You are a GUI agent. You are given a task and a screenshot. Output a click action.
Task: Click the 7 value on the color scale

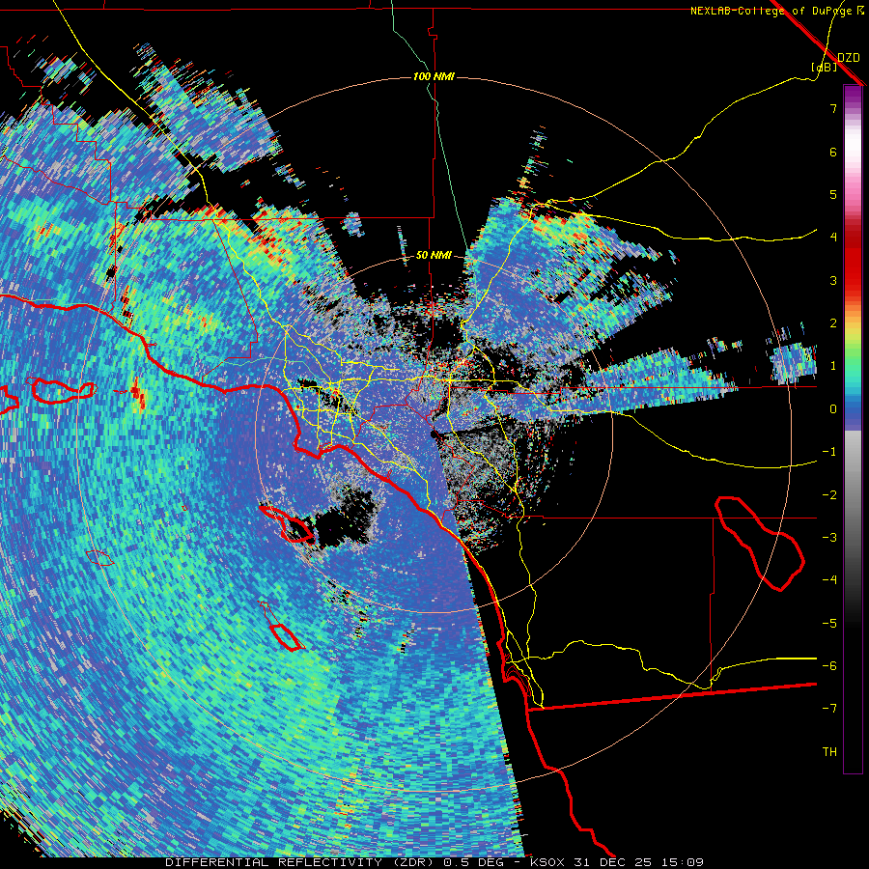pos(833,108)
